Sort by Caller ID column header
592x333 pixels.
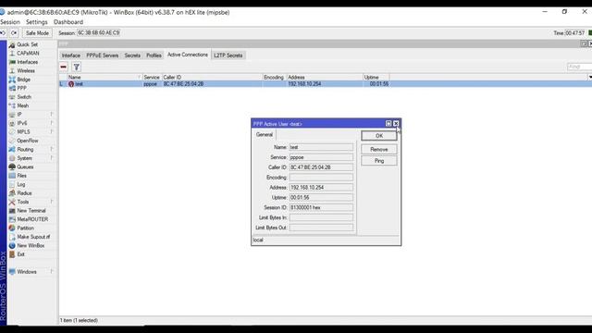point(212,77)
